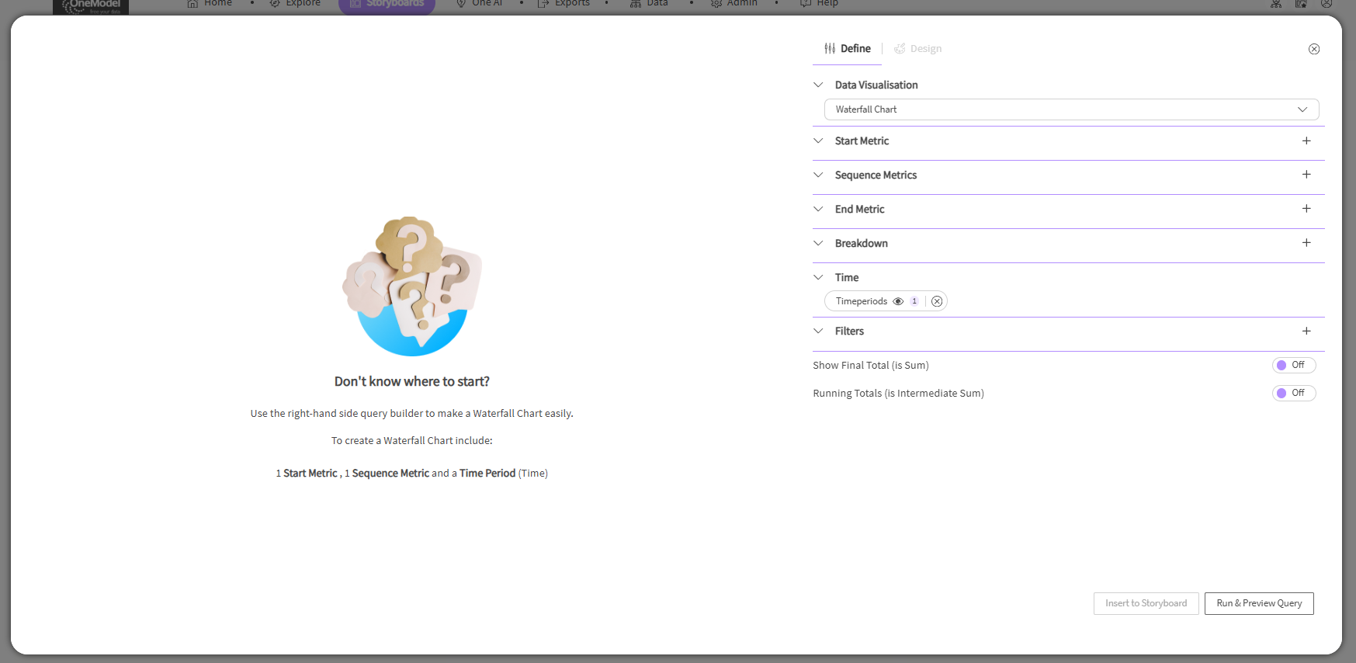This screenshot has width=1356, height=663.
Task: Click plus icon beside Sequence Metrics
Action: (x=1306, y=175)
